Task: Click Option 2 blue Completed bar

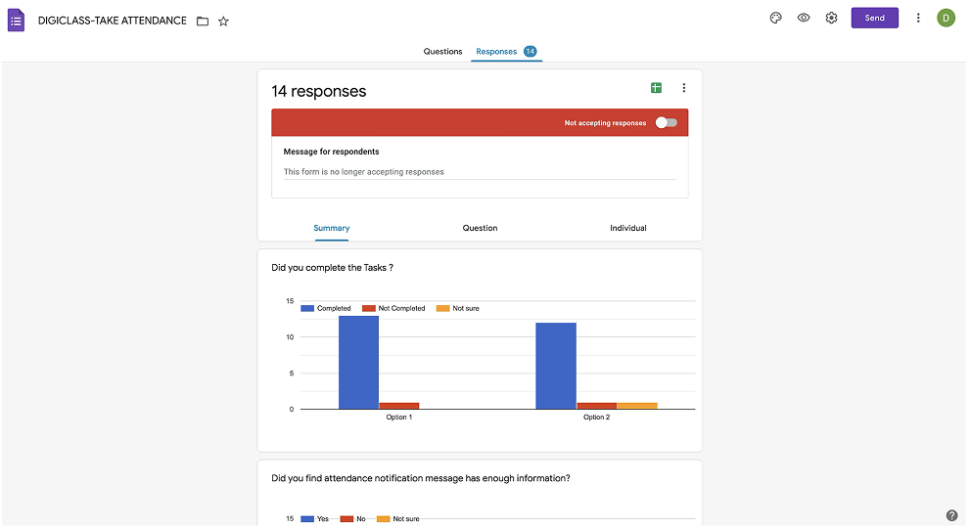Action: (556, 366)
